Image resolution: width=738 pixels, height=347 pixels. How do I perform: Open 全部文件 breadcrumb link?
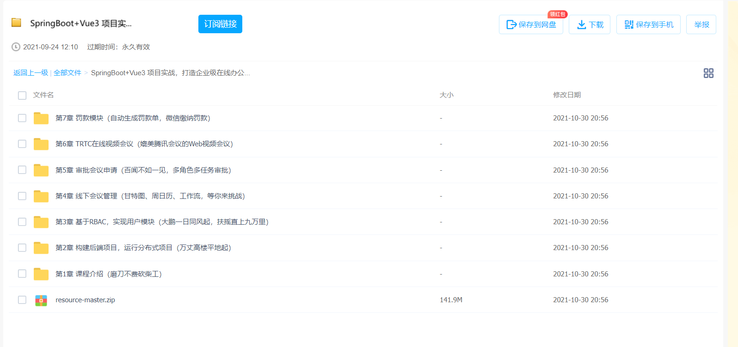(x=68, y=73)
